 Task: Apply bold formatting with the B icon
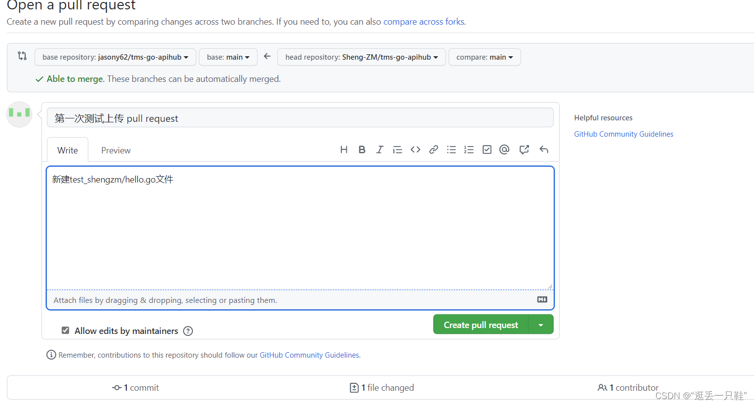pos(362,149)
